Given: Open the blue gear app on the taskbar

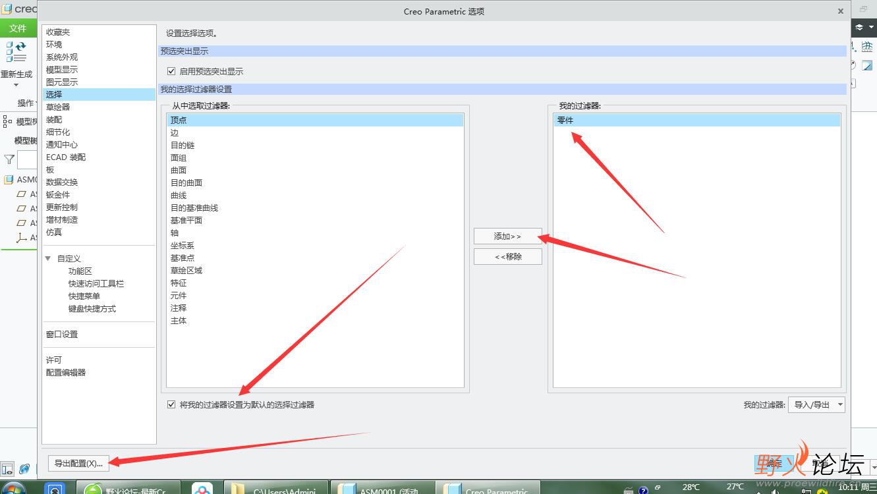Looking at the screenshot, I should pos(55,489).
